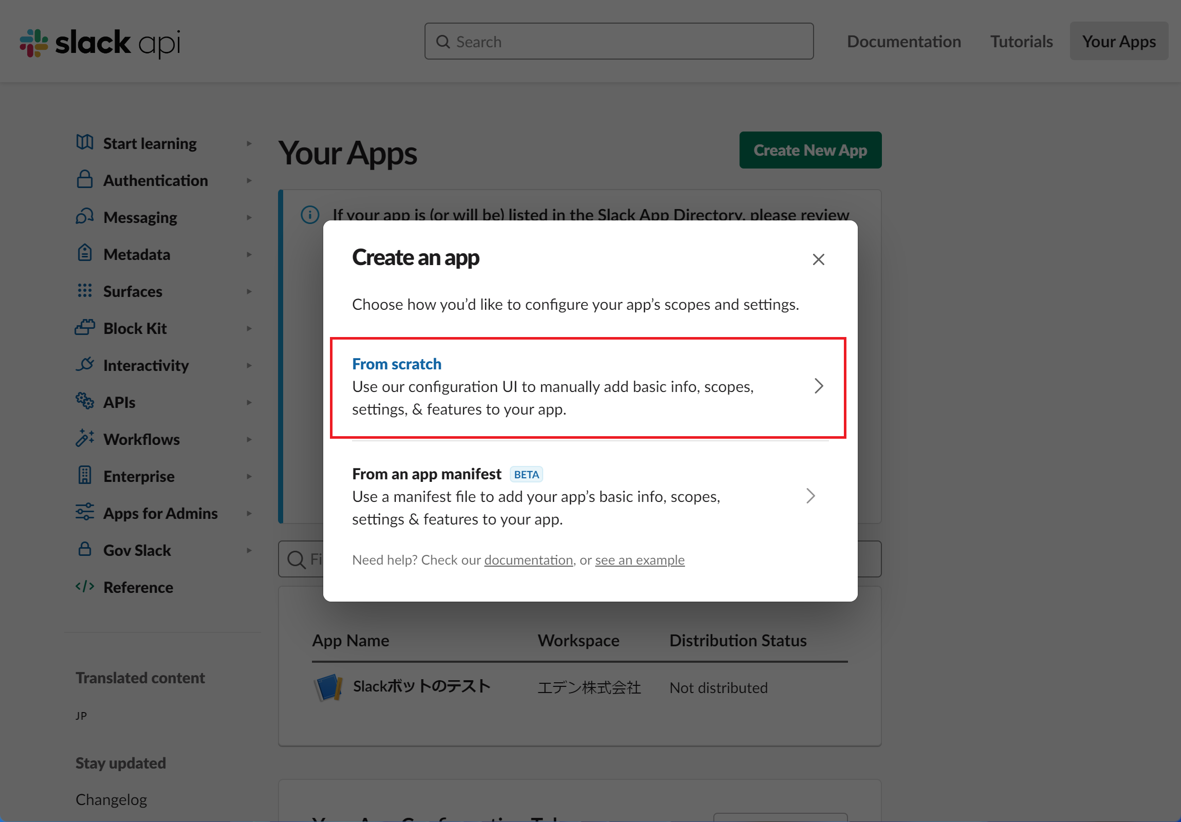The image size is (1181, 822).
Task: Click the Authentication lock icon
Action: tap(85, 179)
